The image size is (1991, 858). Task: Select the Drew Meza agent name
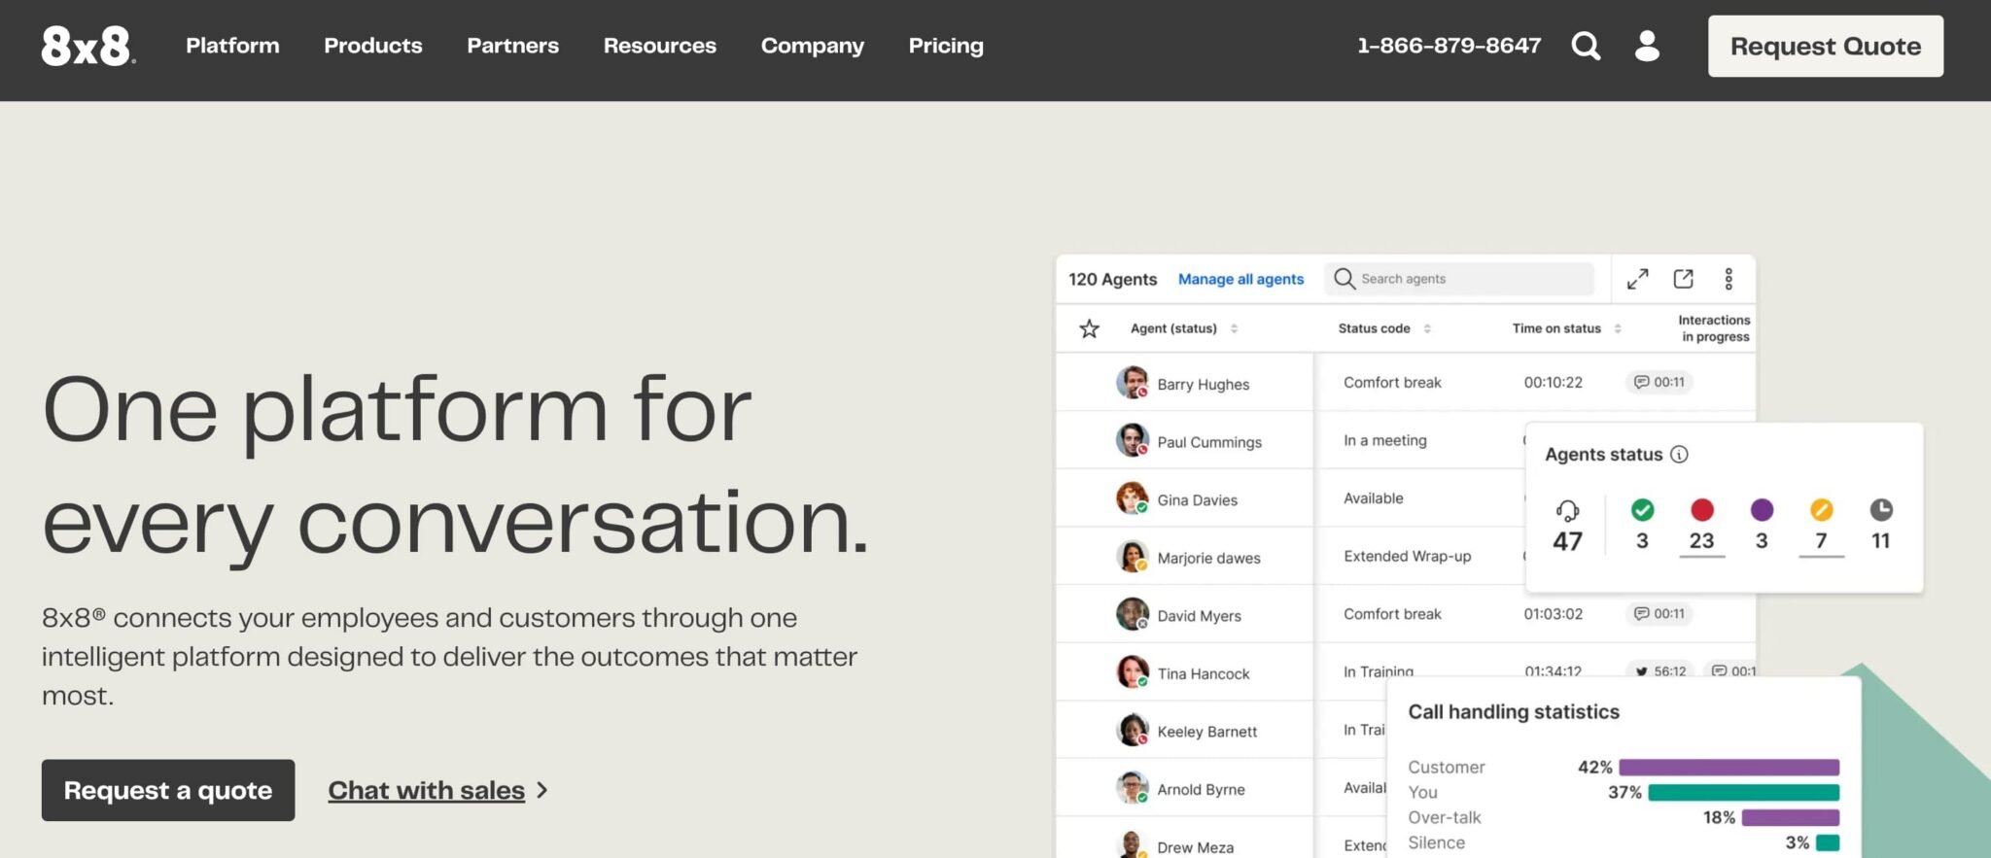pyautogui.click(x=1195, y=847)
